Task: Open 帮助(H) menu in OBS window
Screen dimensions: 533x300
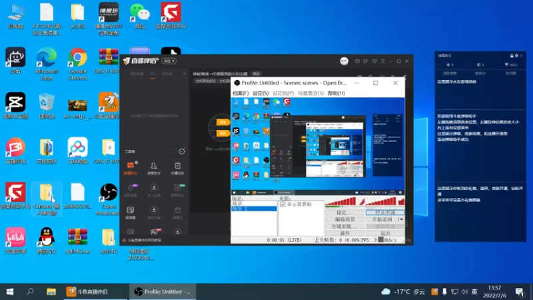Action: click(x=336, y=93)
